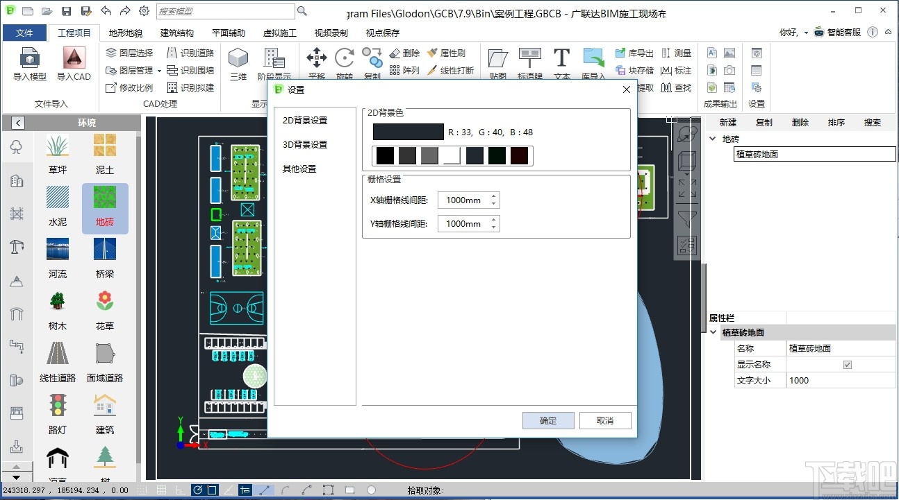Select the black background color swatch

384,155
